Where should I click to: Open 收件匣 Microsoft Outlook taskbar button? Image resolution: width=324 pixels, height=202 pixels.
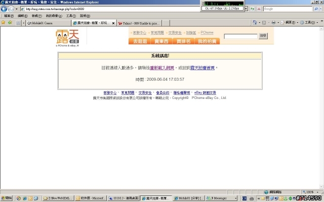91,198
